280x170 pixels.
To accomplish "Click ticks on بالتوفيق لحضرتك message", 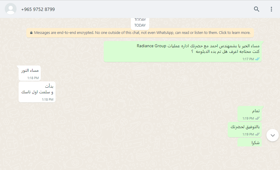I will point(257,134).
